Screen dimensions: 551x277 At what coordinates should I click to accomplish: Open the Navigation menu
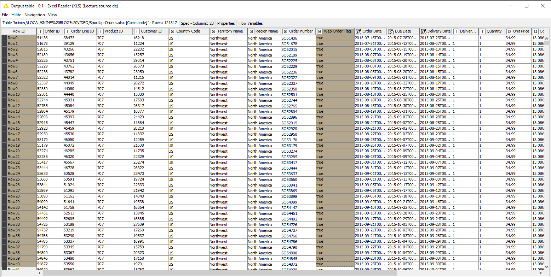[x=35, y=15]
